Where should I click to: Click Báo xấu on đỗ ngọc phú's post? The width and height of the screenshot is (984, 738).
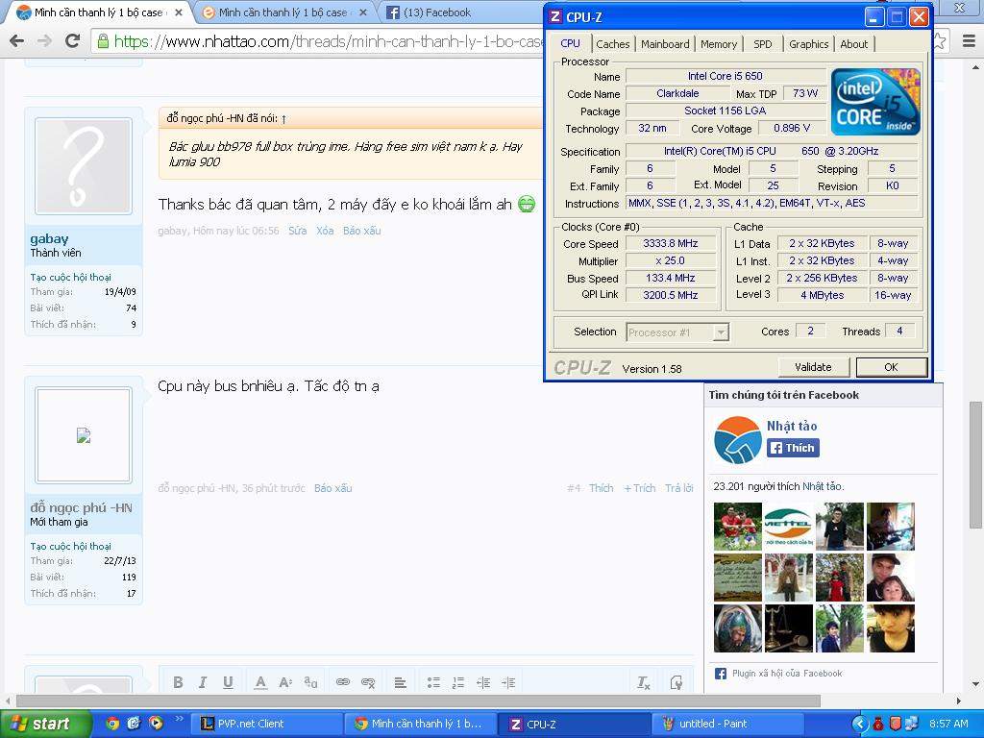tap(332, 488)
